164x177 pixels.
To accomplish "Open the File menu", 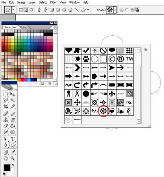I will (x=4, y=2).
